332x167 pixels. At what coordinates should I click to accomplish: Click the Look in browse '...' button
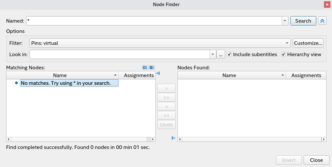coord(221,54)
